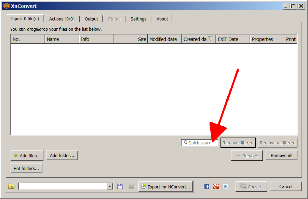The image size is (308, 199).
Task: Click the Cancel button
Action: coord(285,186)
